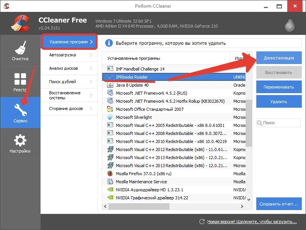
Task: Select the Восстановление системы tab
Action: 69,95
